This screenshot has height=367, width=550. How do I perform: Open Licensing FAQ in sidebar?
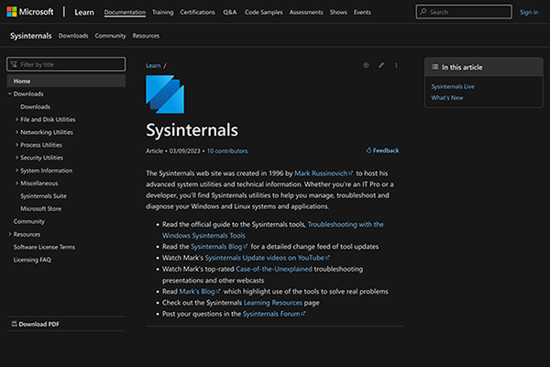tap(32, 260)
